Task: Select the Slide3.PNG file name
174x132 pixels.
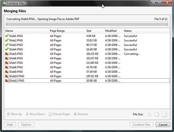Action: tap(16, 45)
